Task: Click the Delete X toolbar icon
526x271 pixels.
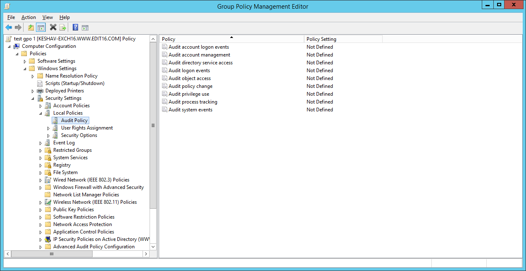Action: [53, 28]
